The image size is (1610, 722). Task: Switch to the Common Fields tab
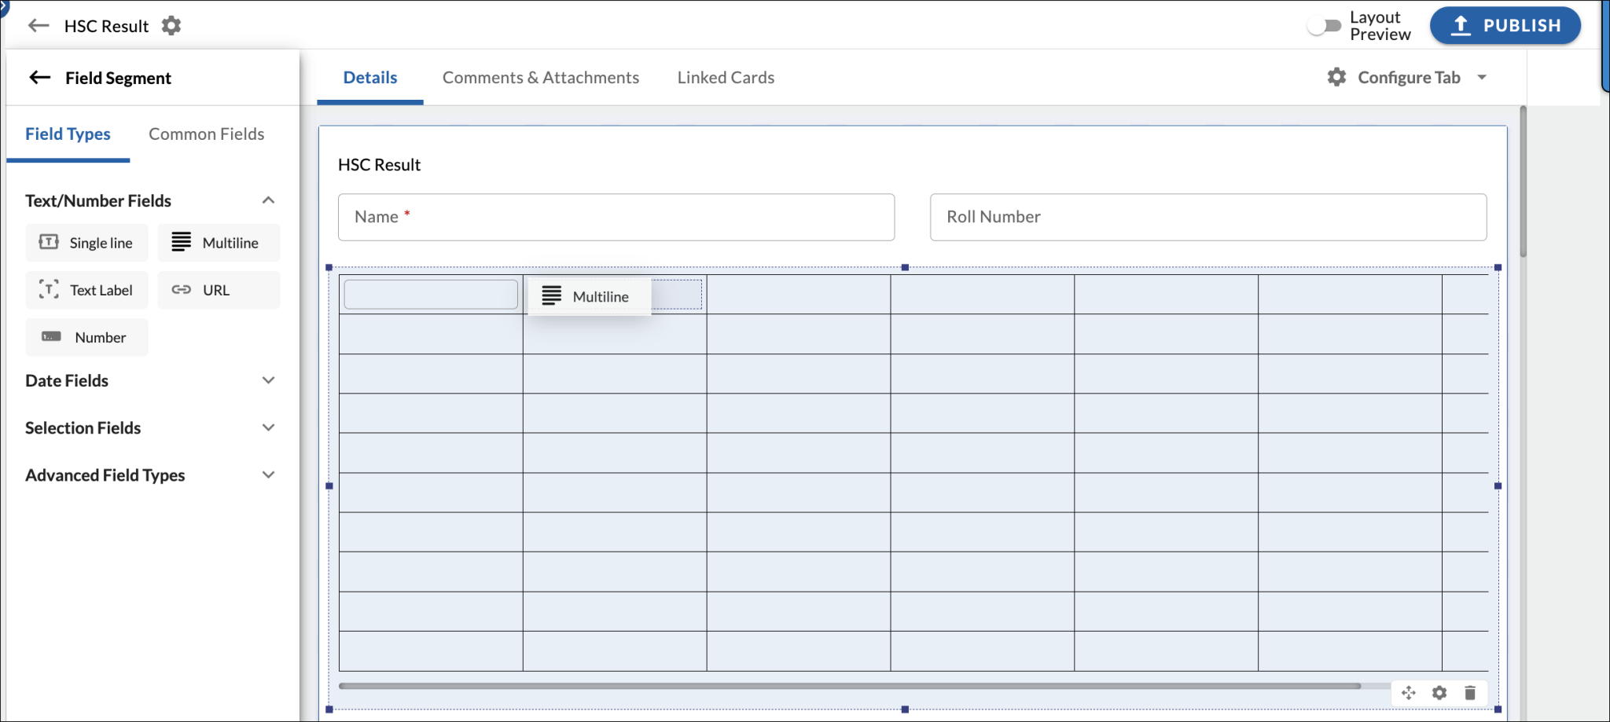206,134
